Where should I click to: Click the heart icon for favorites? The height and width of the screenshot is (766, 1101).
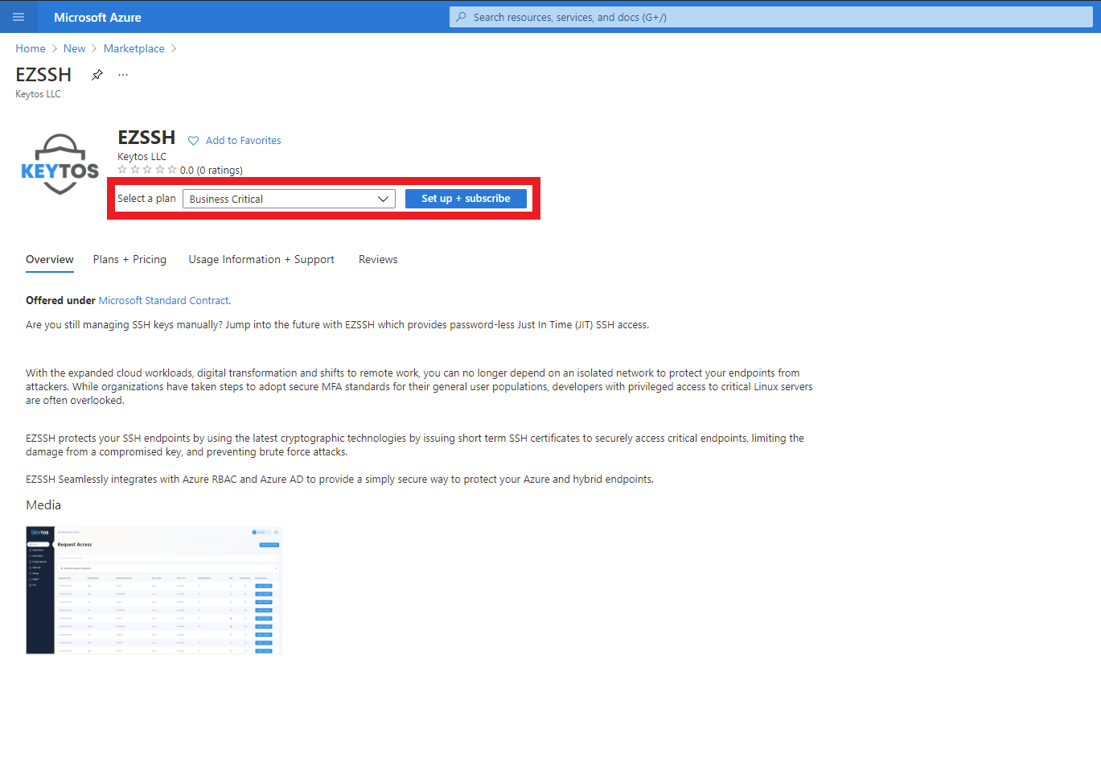[193, 141]
